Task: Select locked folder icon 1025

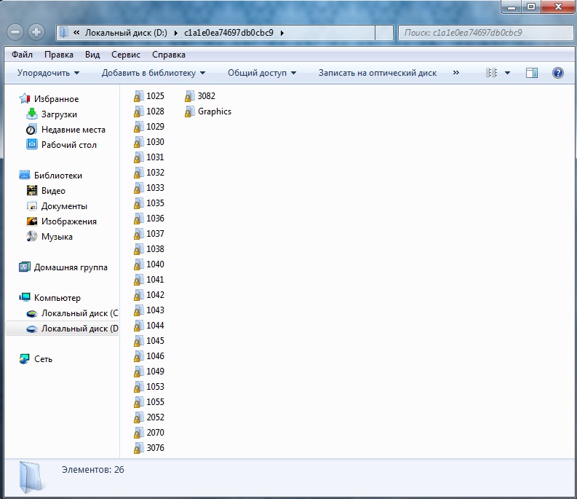Action: pyautogui.click(x=138, y=96)
